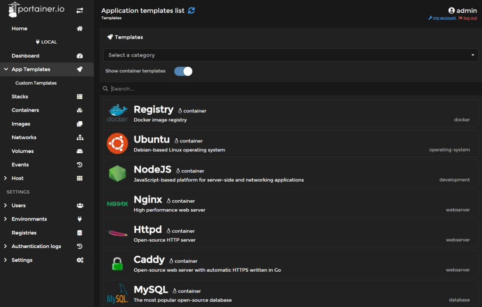Click the 'database' category tag
This screenshot has width=482, height=307.
[459, 300]
